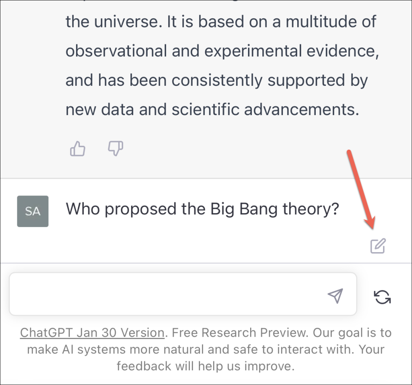Viewport: 412px width, 385px height.
Task: Click the 'Who proposed the Big Bang theory?' message
Action: 202,209
